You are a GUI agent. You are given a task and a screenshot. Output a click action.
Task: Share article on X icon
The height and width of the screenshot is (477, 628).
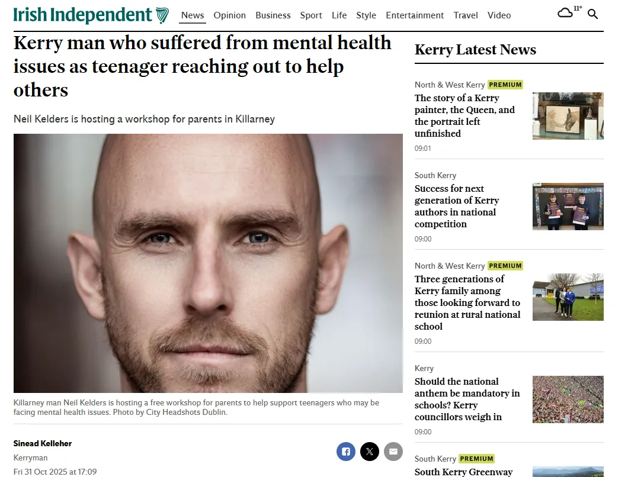[370, 452]
